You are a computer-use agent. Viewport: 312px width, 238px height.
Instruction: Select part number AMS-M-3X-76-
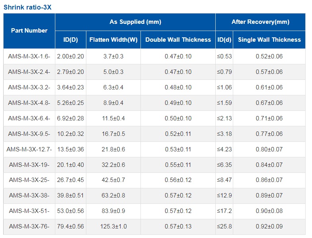(x=29, y=226)
